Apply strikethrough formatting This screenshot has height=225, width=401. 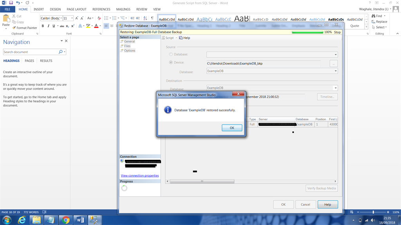(x=62, y=26)
